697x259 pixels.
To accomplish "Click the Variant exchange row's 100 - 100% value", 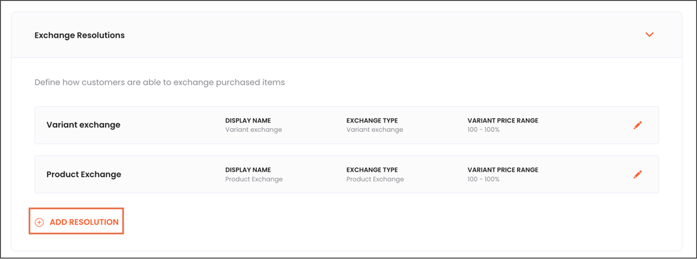I will coord(483,130).
